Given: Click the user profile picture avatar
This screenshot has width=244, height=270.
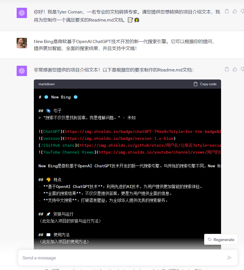Looking at the screenshot, I should tap(22, 43).
